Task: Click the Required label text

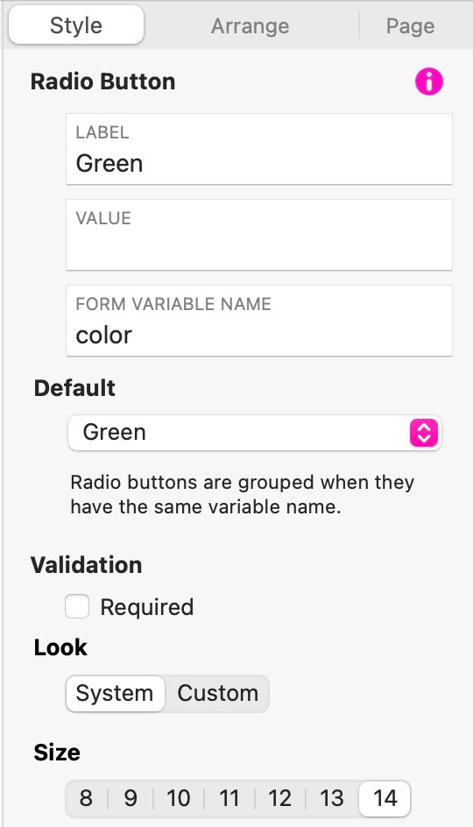Action: (x=147, y=607)
